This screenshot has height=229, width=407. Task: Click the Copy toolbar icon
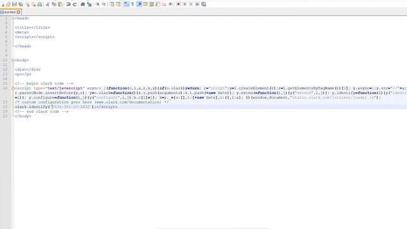(54, 4)
